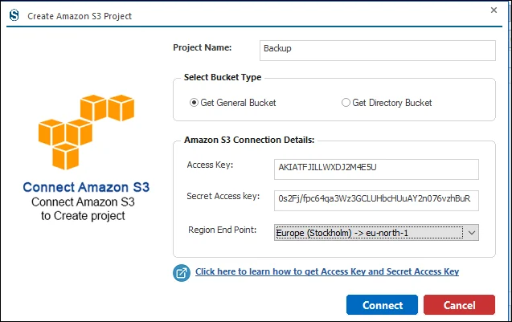This screenshot has width=512, height=322.
Task: Select the Get Directory Bucket radio button
Action: (x=346, y=103)
